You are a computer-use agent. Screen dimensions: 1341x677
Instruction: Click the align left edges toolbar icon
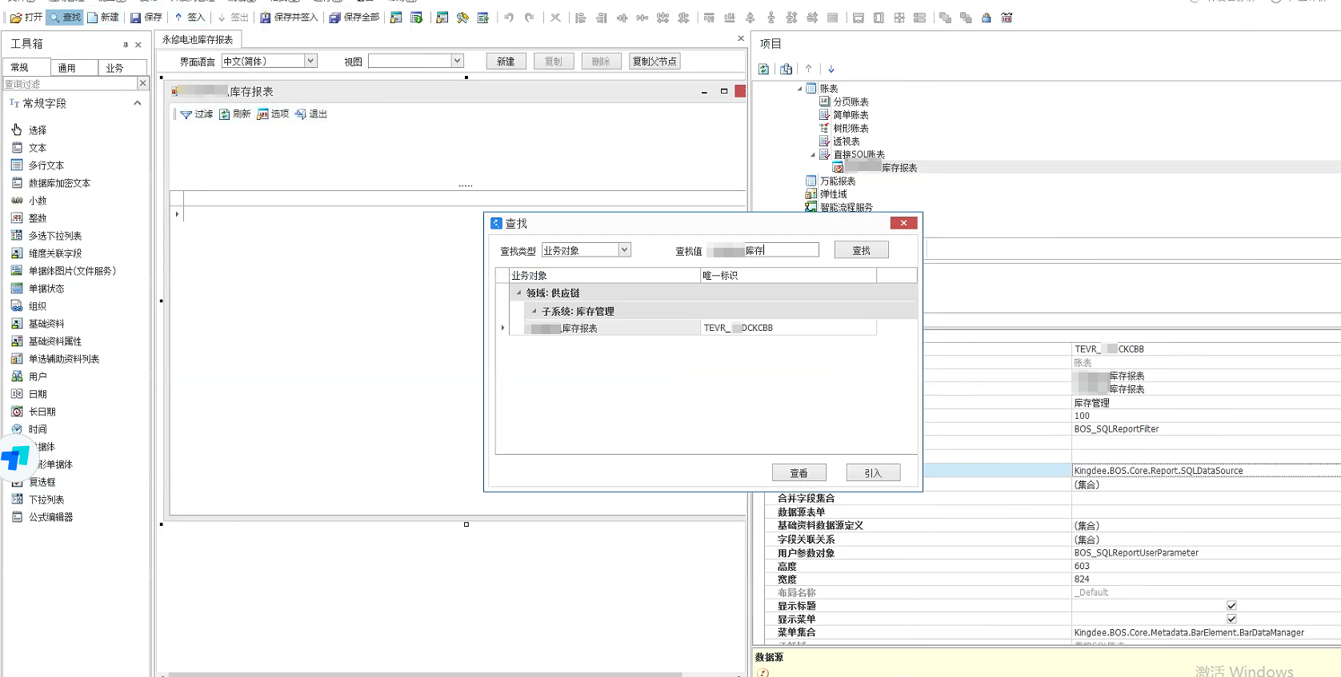tap(581, 18)
